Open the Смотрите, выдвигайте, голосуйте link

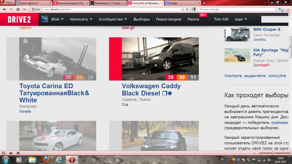click(x=255, y=76)
